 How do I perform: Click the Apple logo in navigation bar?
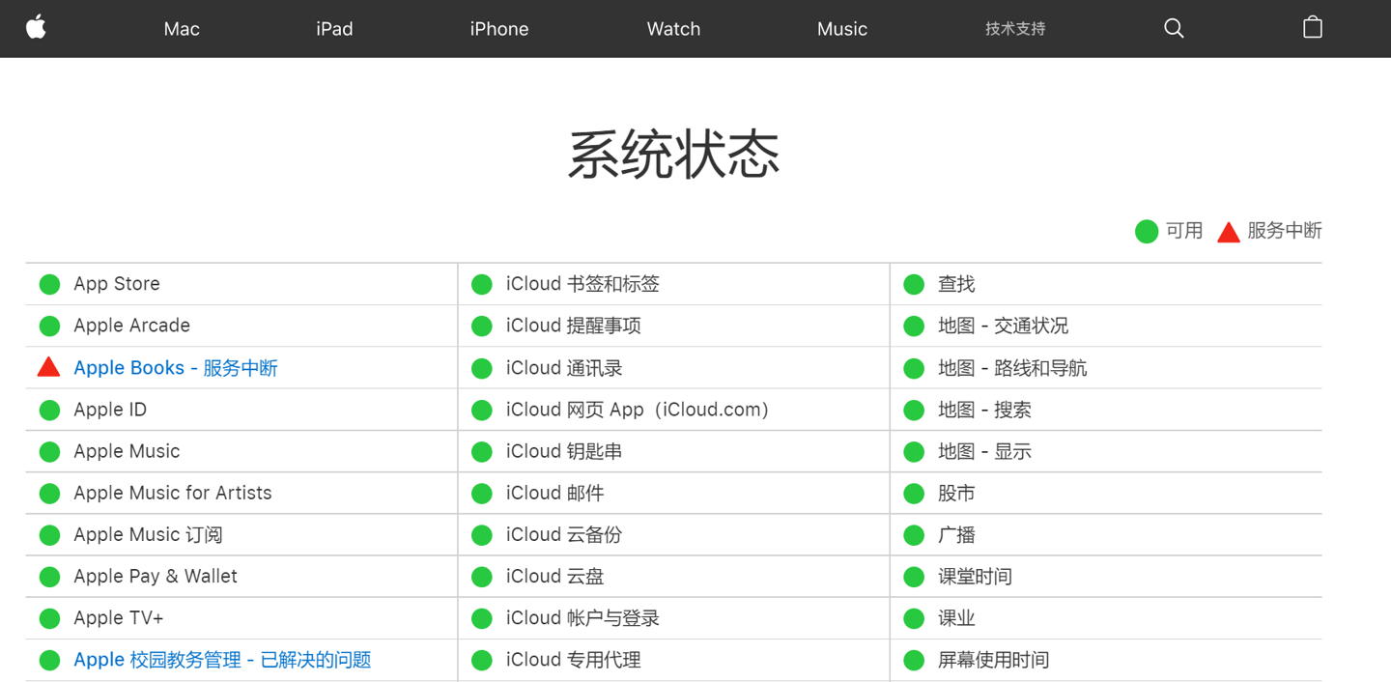click(x=36, y=27)
